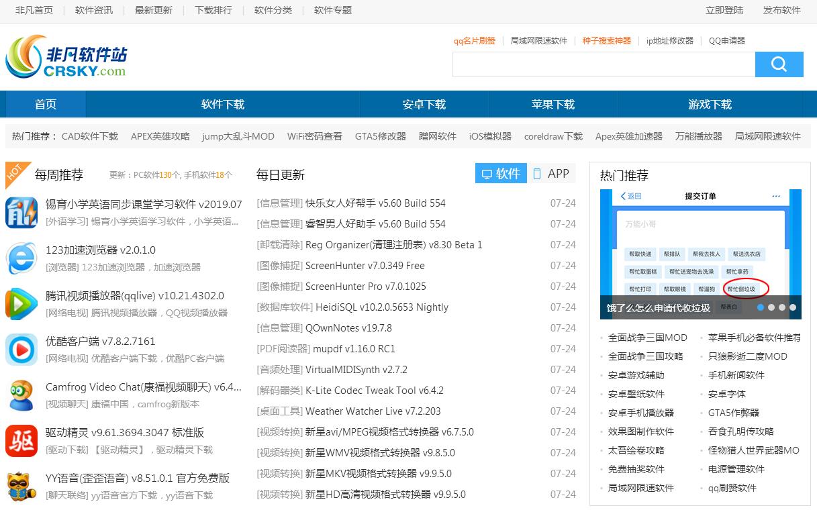Open the 123加速浏览器 app icon
The height and width of the screenshot is (510, 817).
pos(21,258)
